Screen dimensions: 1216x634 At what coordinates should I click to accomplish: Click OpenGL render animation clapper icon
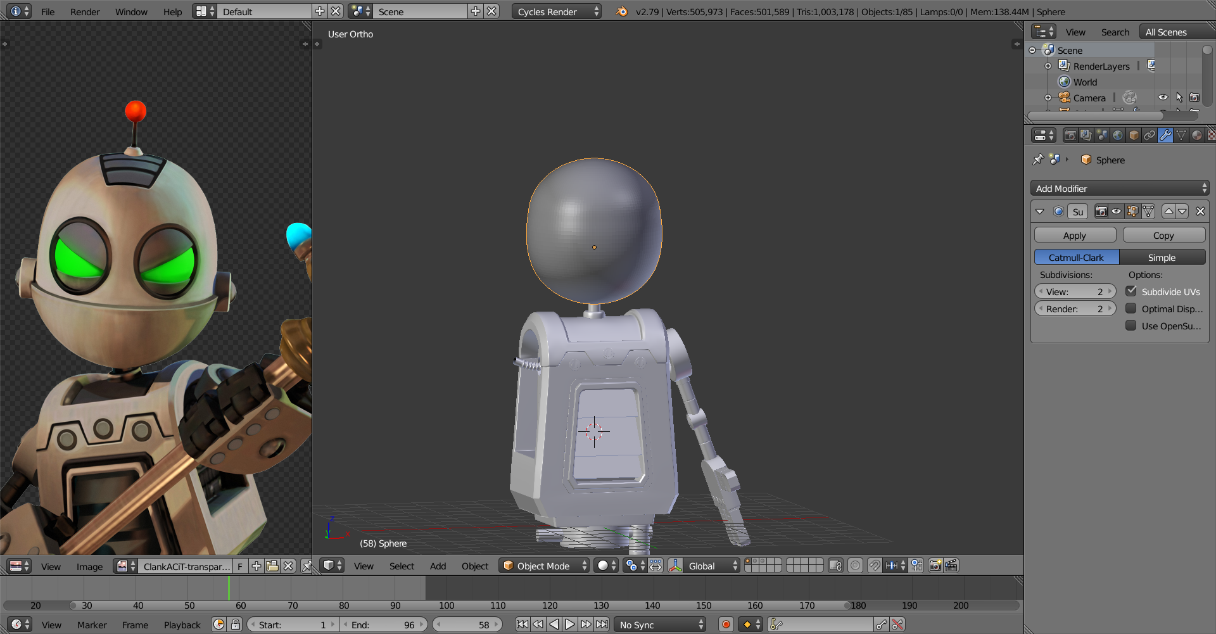point(951,566)
